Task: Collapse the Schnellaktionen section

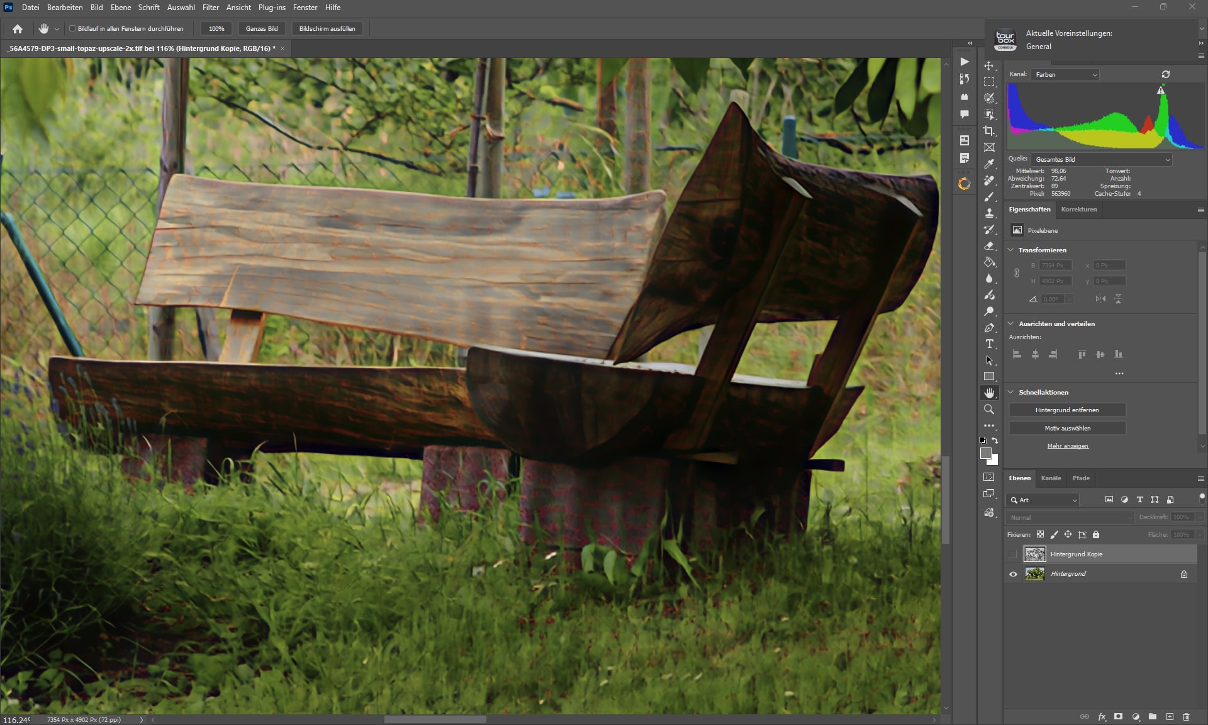Action: coord(1011,392)
